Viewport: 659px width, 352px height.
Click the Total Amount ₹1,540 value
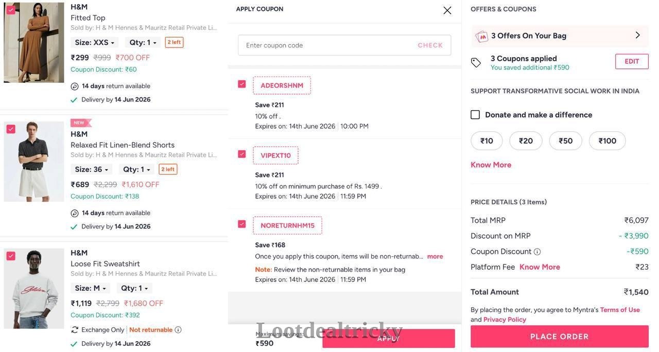pos(636,292)
